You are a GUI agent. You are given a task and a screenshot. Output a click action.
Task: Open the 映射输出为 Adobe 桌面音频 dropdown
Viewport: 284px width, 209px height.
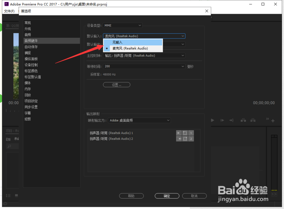point(139,121)
